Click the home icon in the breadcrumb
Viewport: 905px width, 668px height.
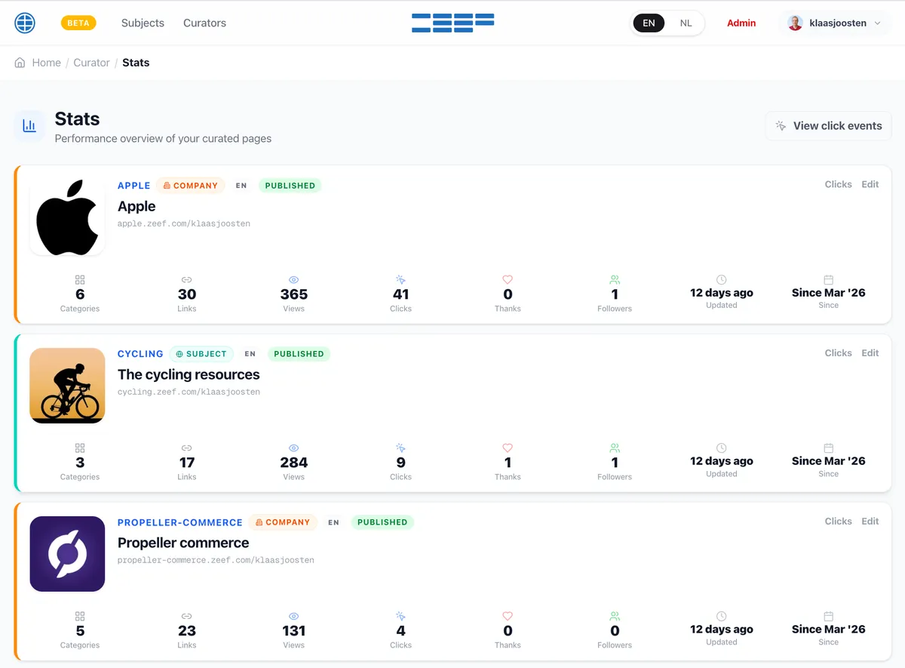(20, 63)
